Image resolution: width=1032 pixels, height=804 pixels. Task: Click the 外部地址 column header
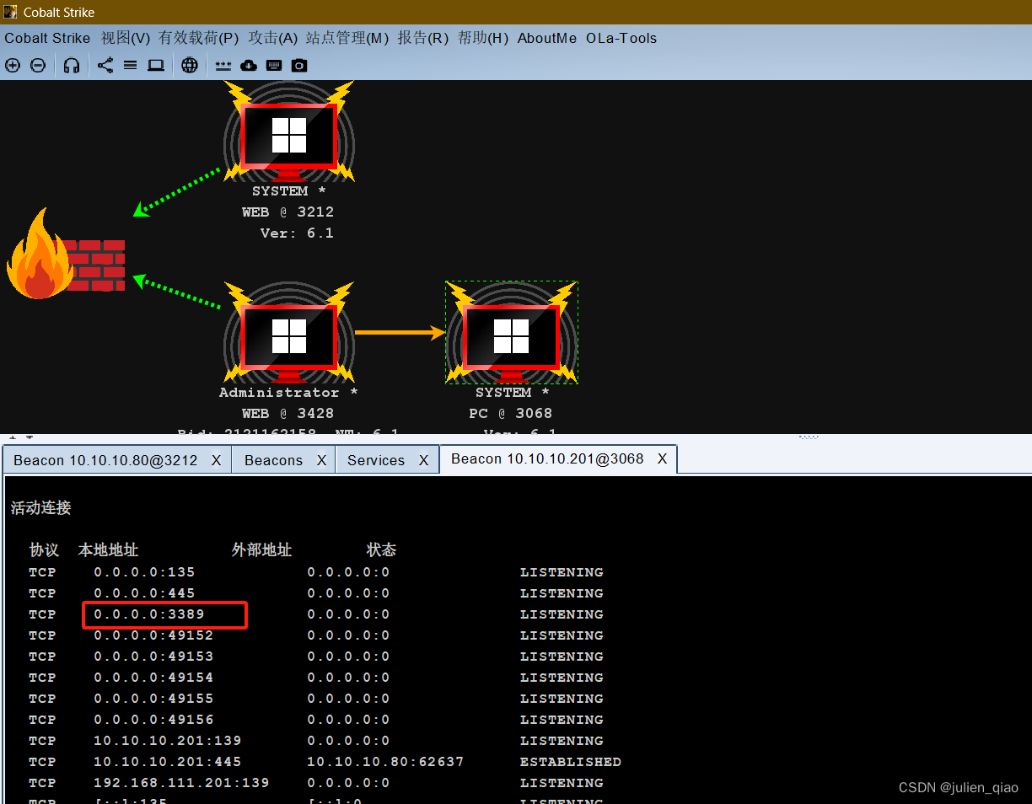(x=261, y=549)
